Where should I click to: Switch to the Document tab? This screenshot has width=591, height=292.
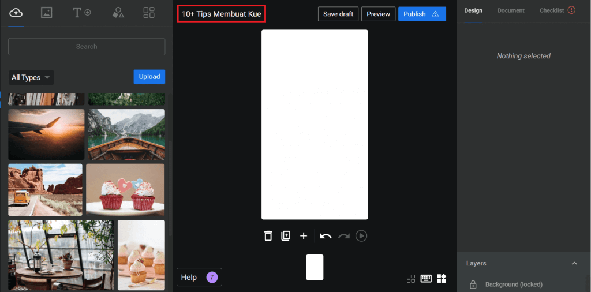tap(511, 10)
